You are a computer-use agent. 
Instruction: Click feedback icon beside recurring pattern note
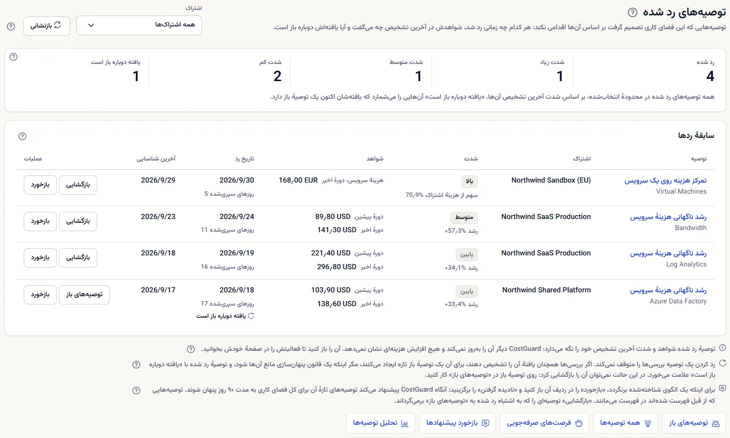(723, 388)
